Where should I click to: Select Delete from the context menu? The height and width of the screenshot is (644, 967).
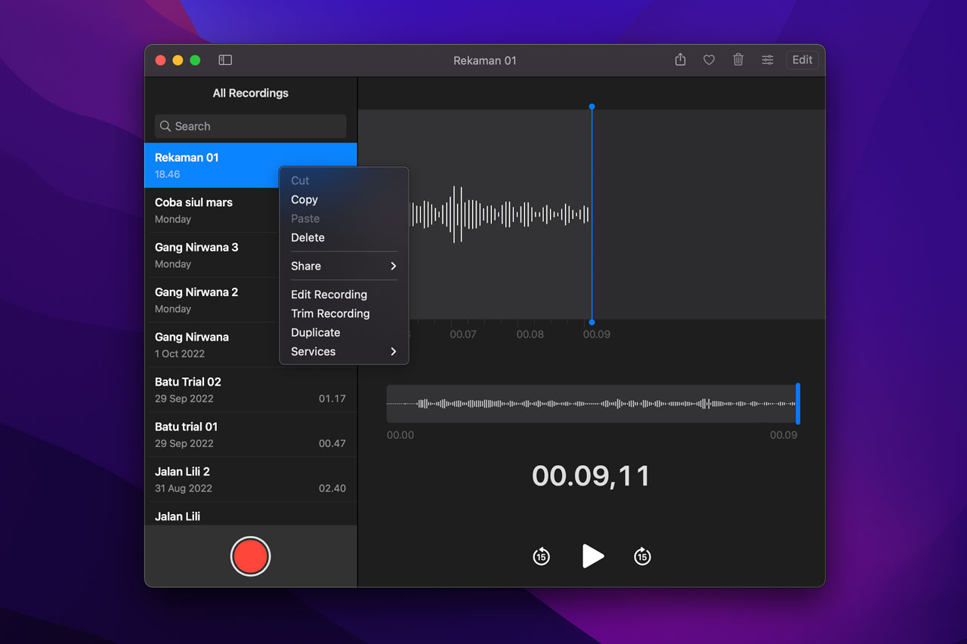pos(307,237)
